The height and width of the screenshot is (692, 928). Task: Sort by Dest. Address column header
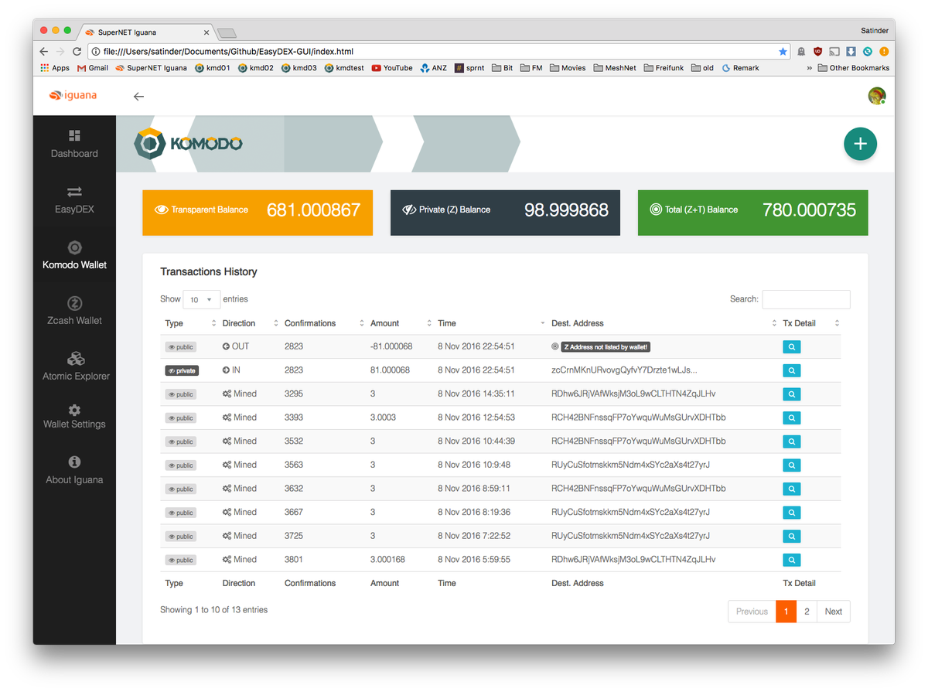click(x=663, y=323)
